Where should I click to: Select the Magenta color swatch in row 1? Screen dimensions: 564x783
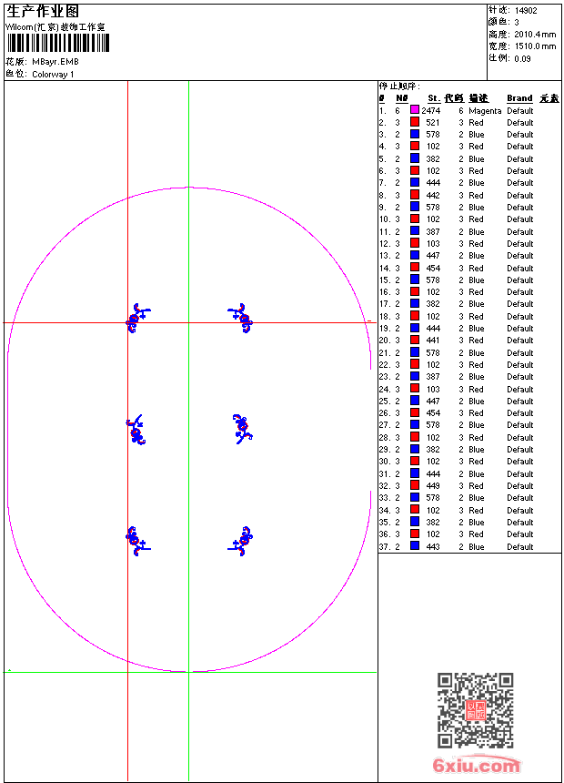[415, 110]
